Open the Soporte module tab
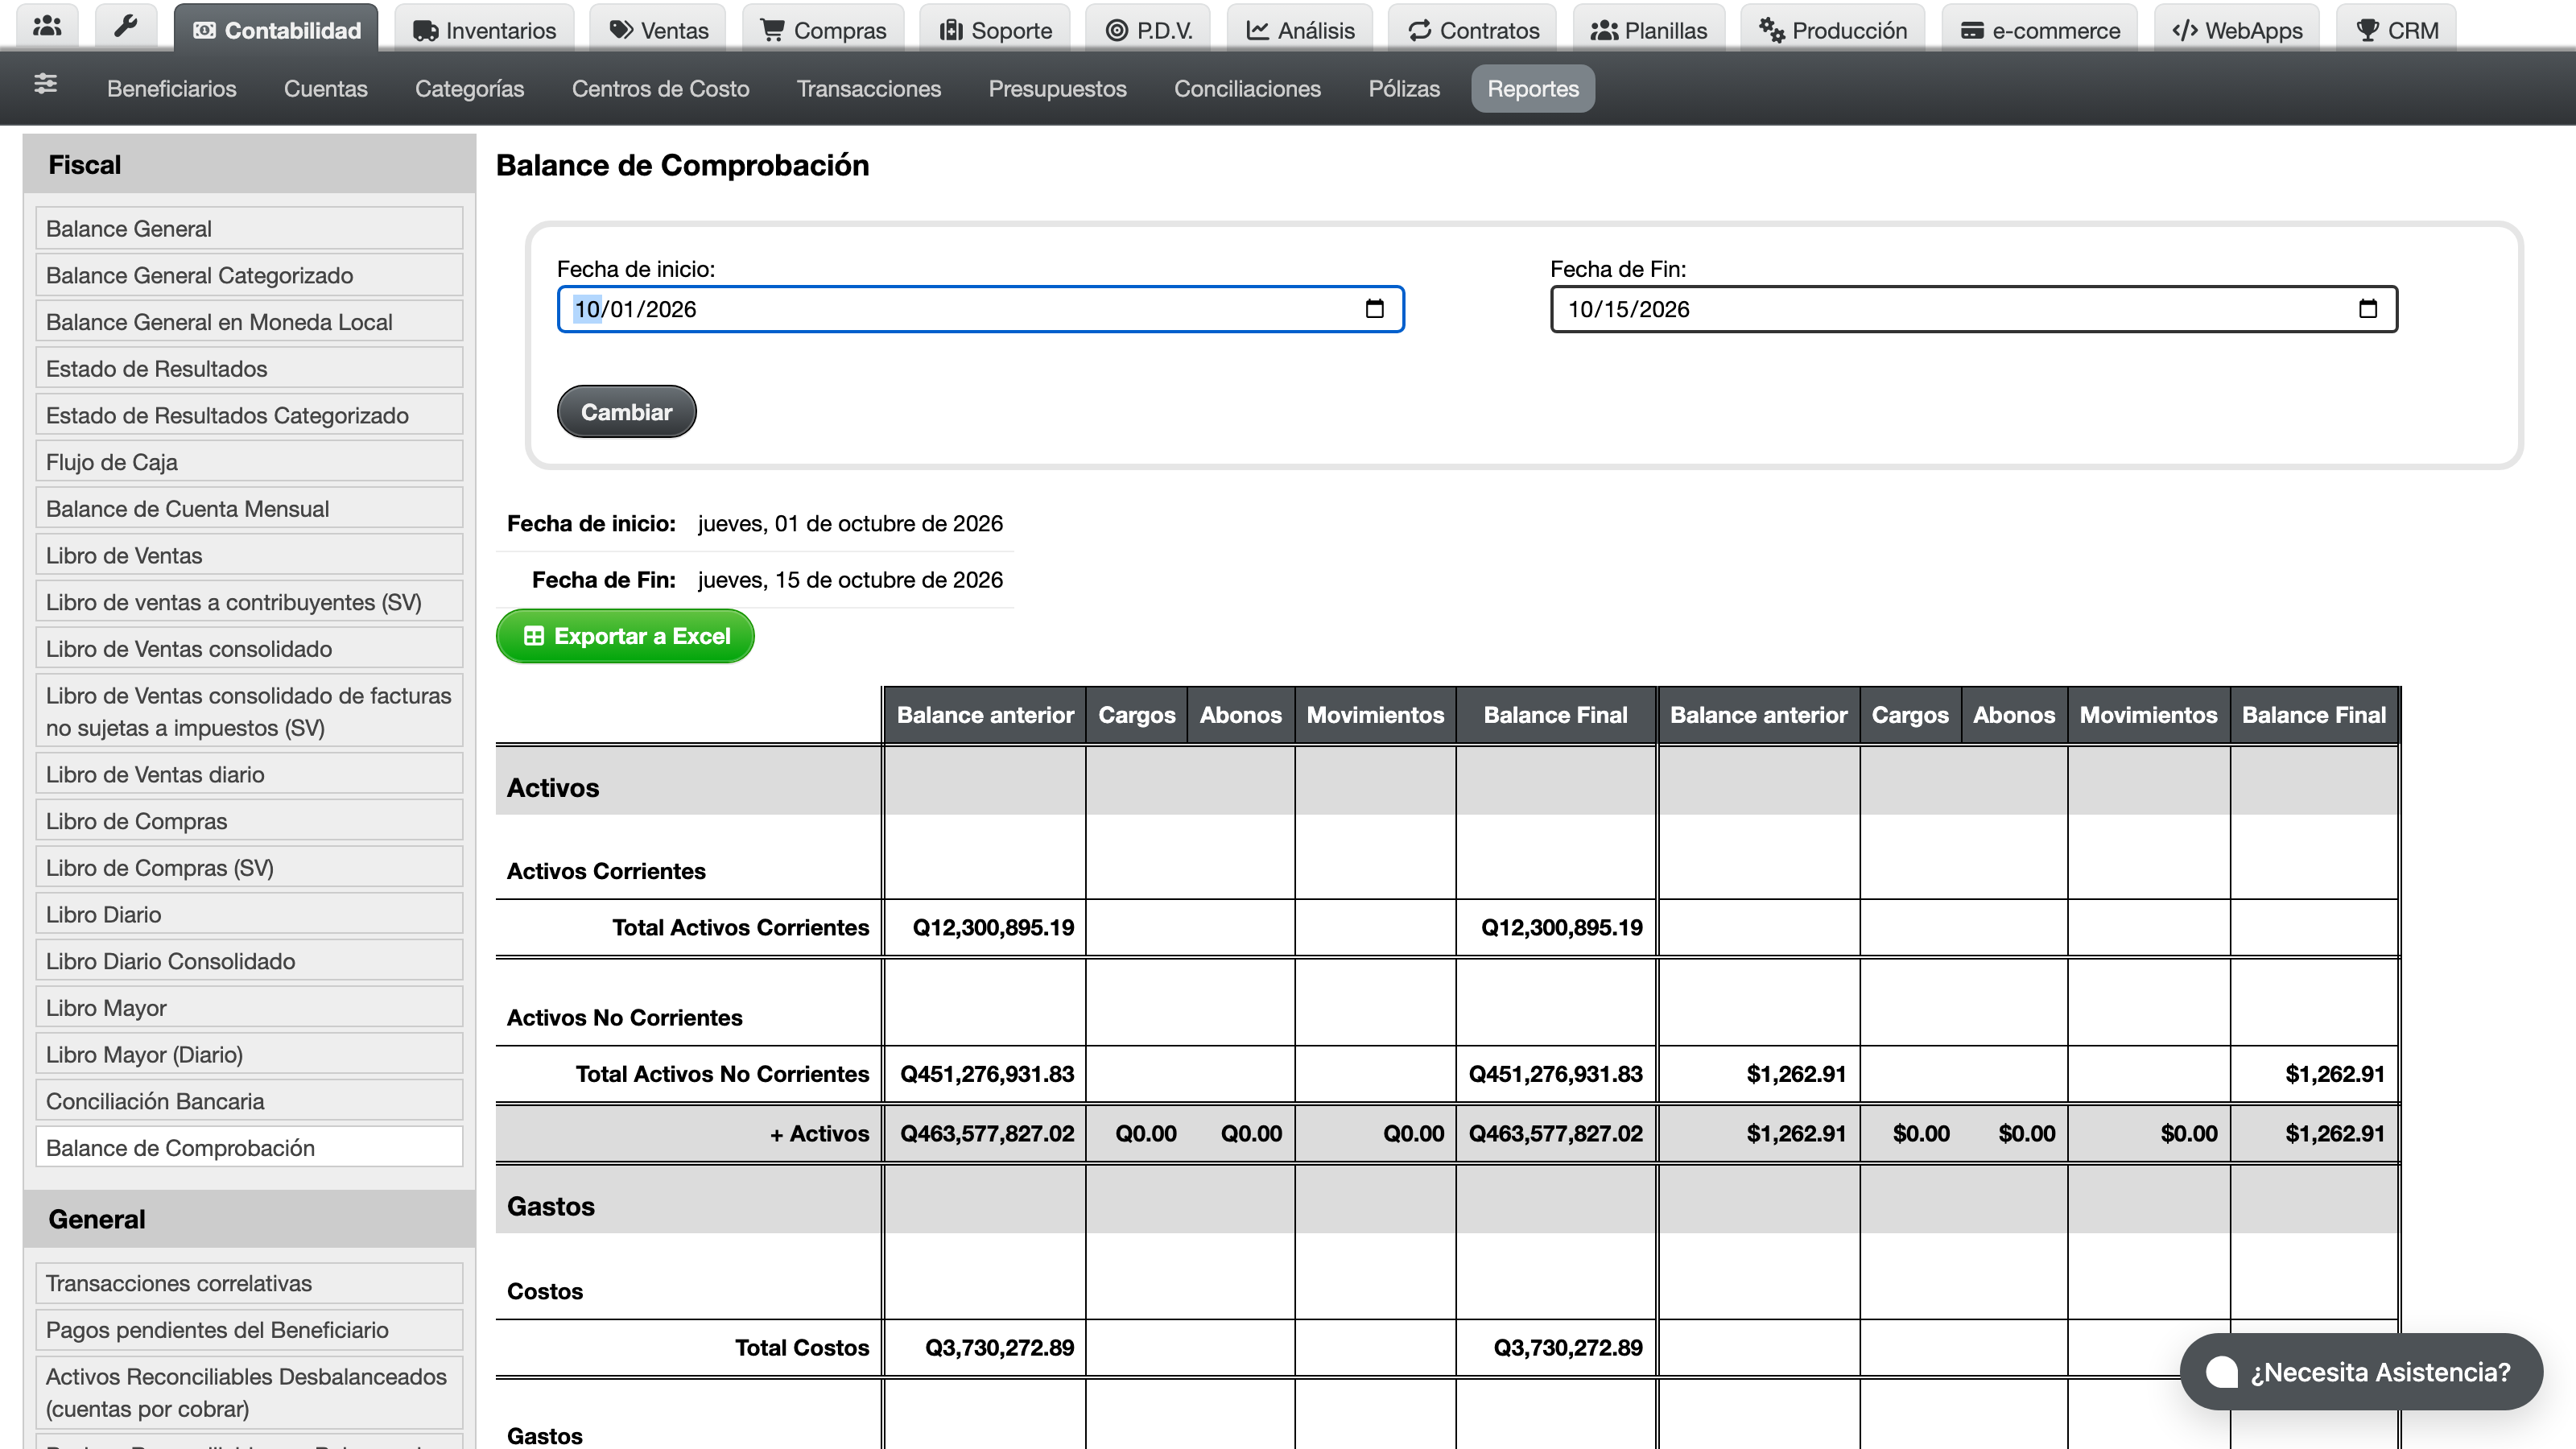 995,28
